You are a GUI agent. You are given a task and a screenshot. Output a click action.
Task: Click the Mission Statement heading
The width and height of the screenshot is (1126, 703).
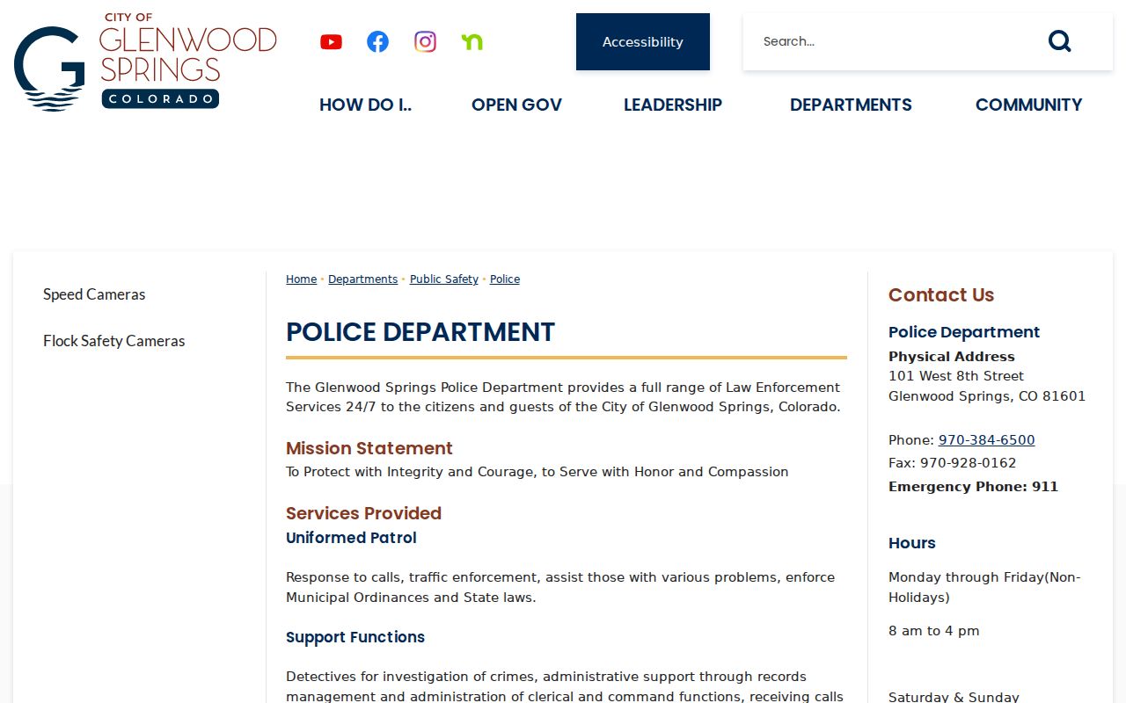[x=369, y=448]
